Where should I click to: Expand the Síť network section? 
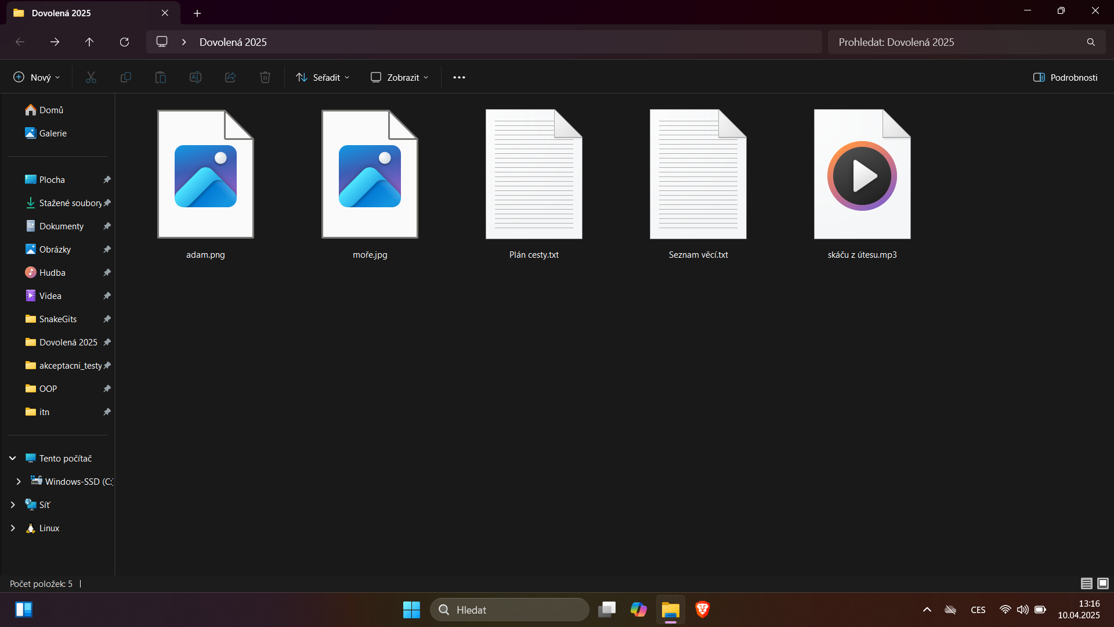click(13, 505)
